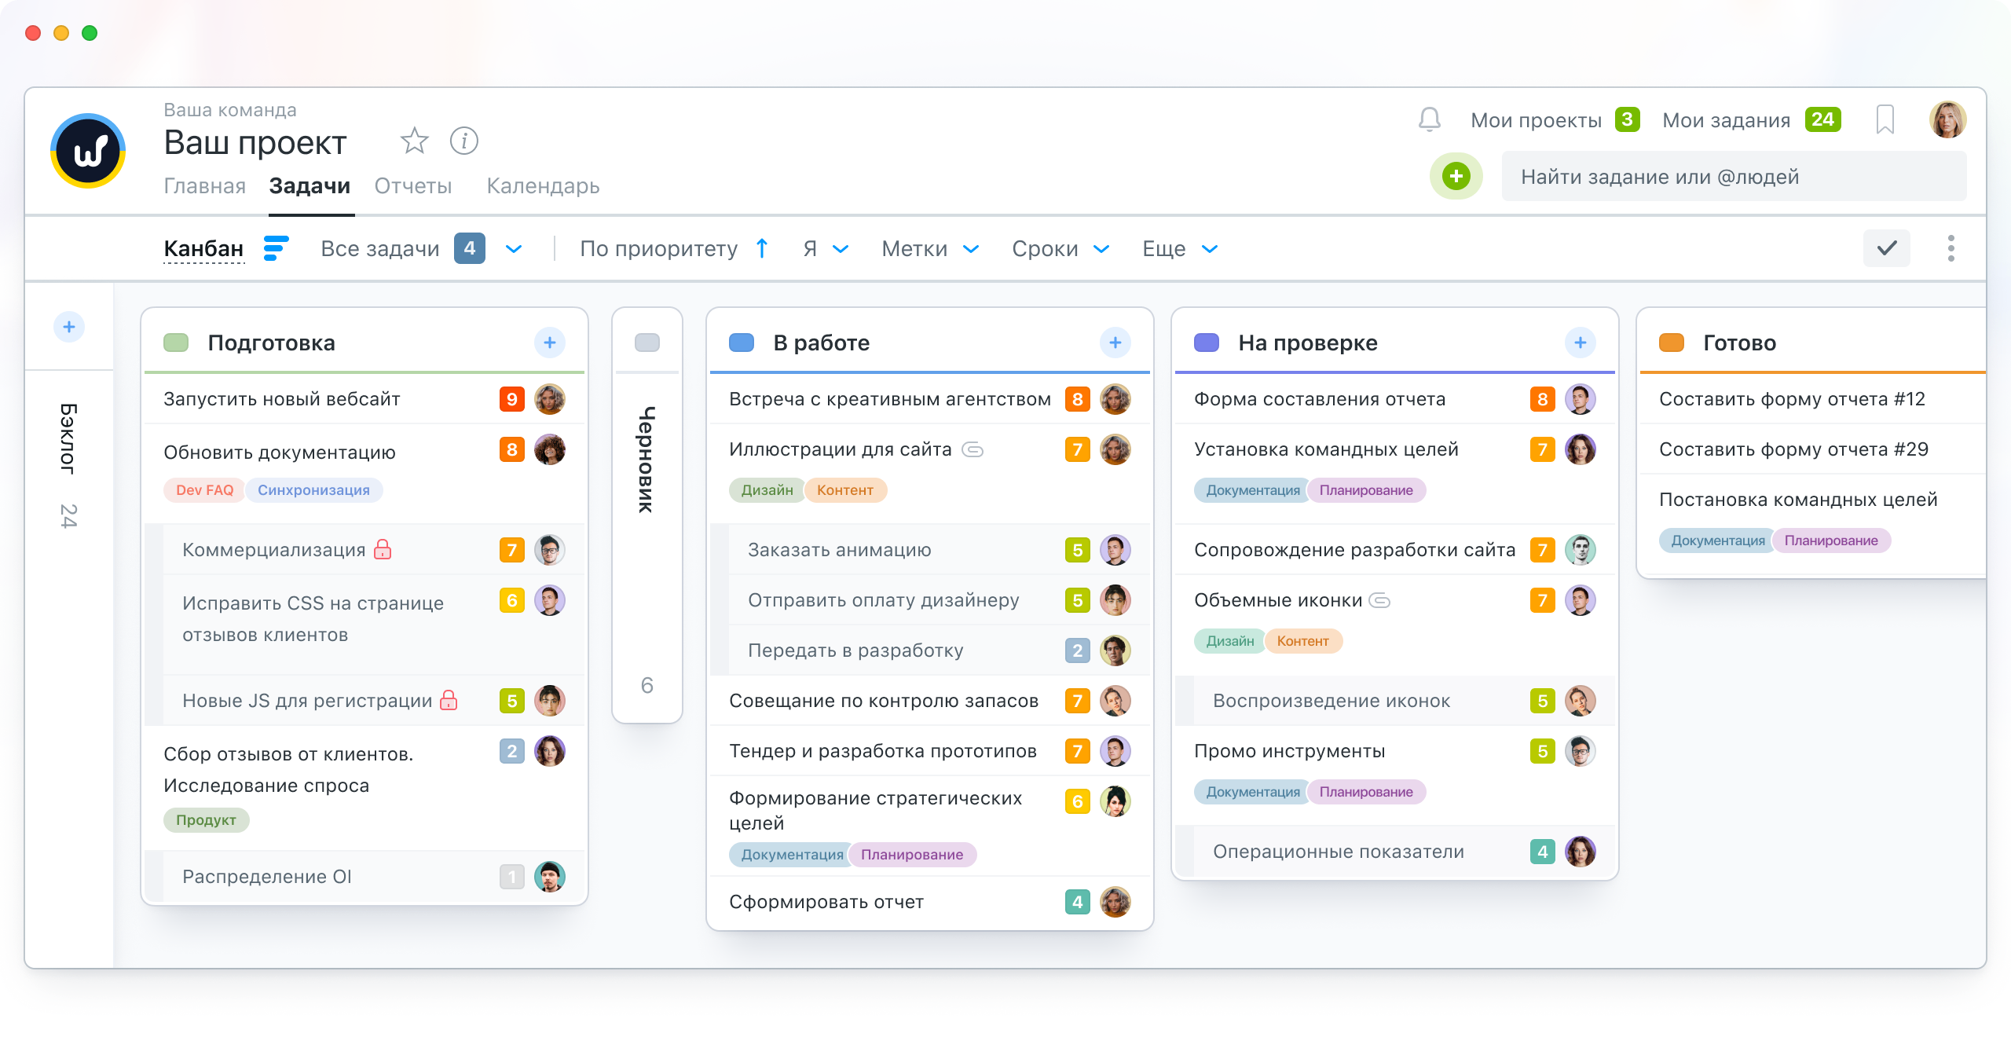
Task: Toggle the completed tasks checkmark button
Action: click(1886, 248)
